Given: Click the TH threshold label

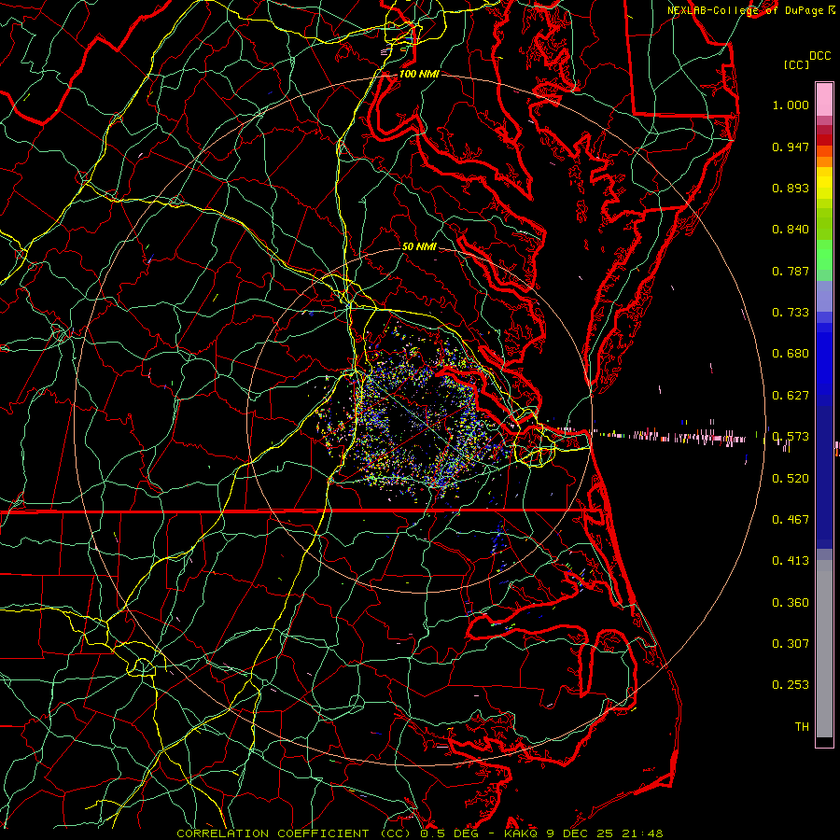Looking at the screenshot, I should pos(802,727).
